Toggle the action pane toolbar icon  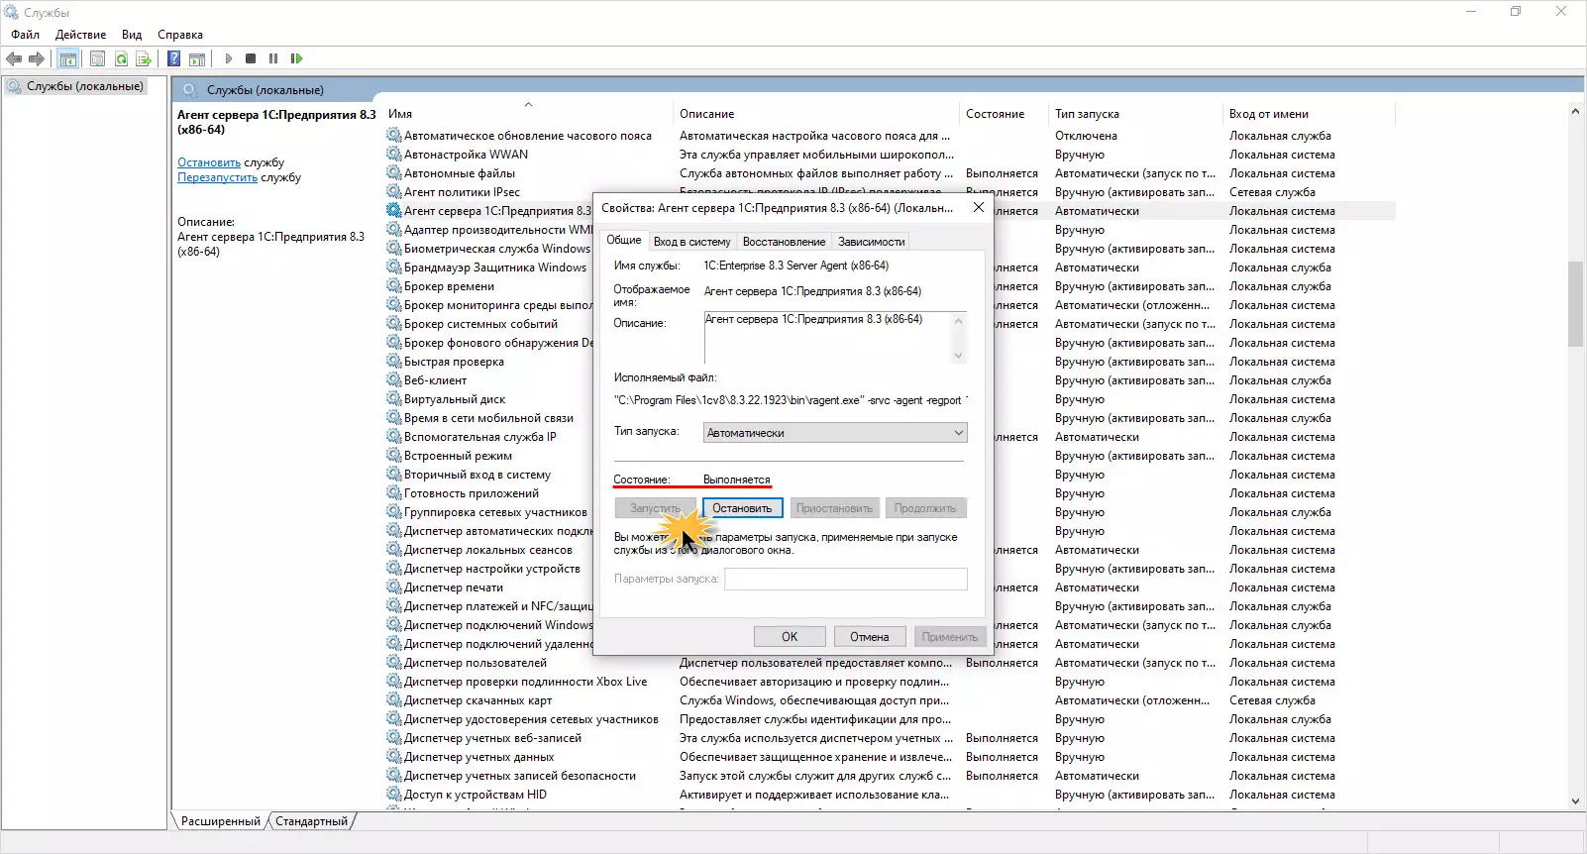coord(197,58)
